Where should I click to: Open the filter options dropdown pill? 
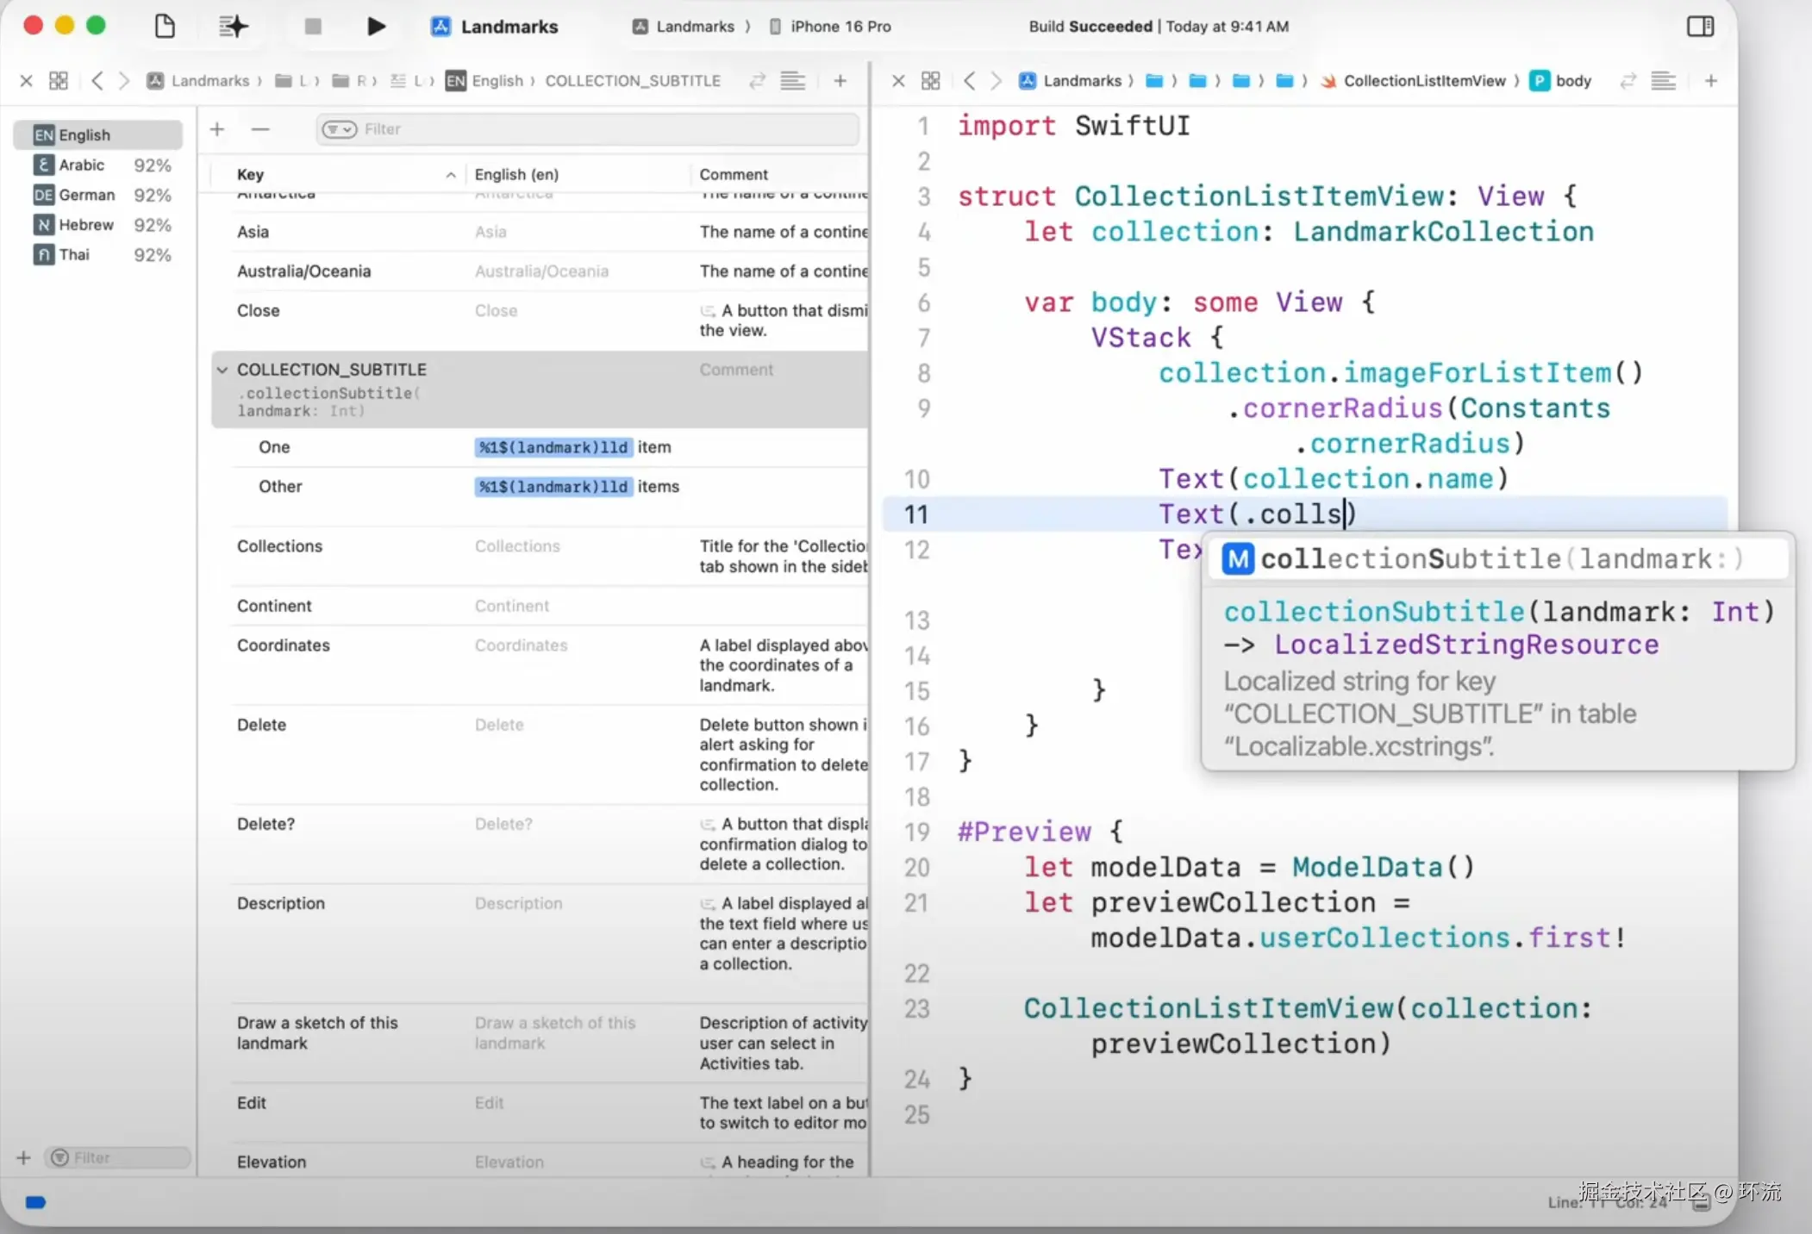[339, 129]
